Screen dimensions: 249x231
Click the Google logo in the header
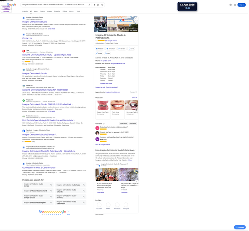click(x=11, y=5)
